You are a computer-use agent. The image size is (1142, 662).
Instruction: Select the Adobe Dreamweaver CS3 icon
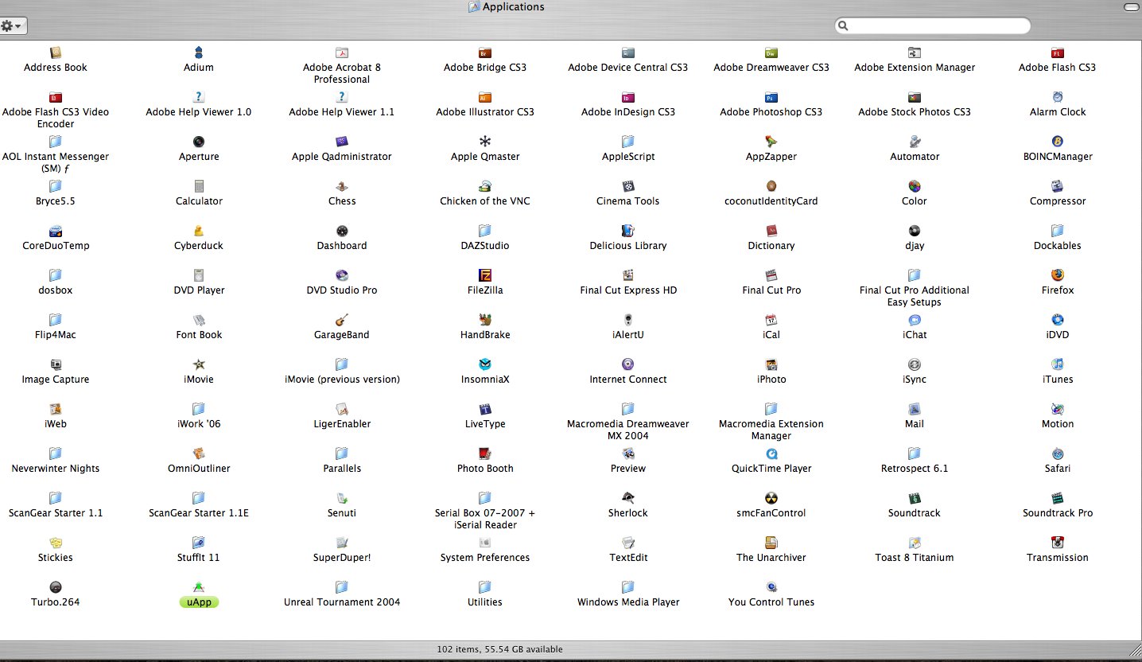771,53
